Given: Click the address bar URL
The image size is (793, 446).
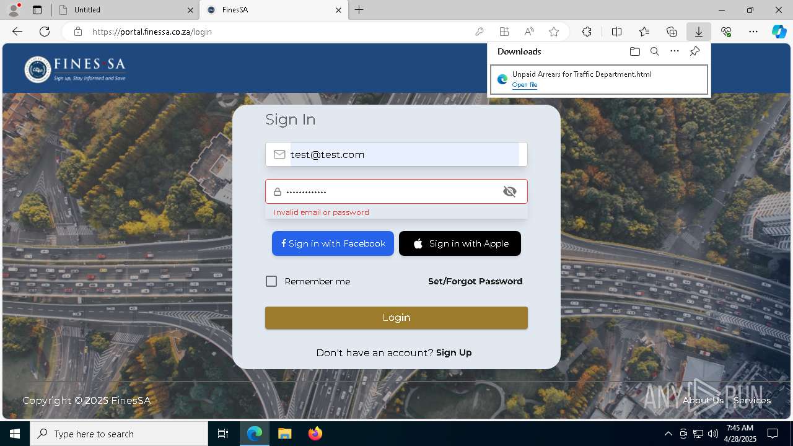Looking at the screenshot, I should [152, 32].
